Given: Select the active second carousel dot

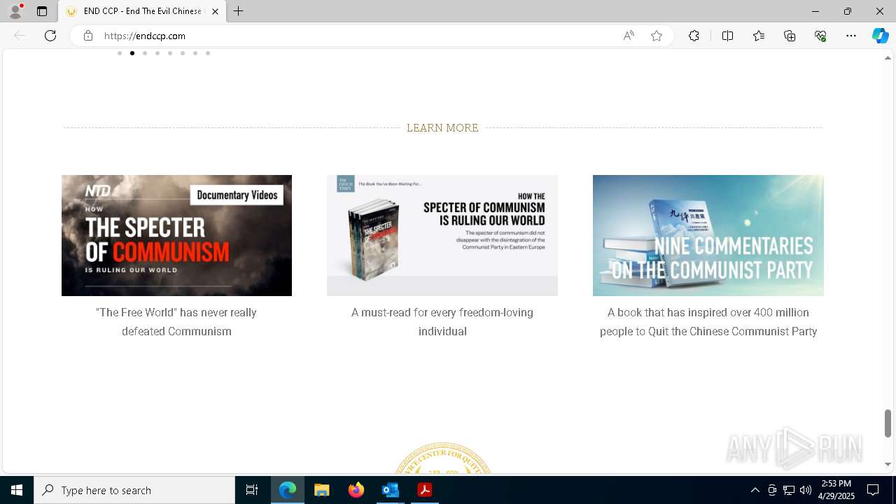Looking at the screenshot, I should pos(132,53).
